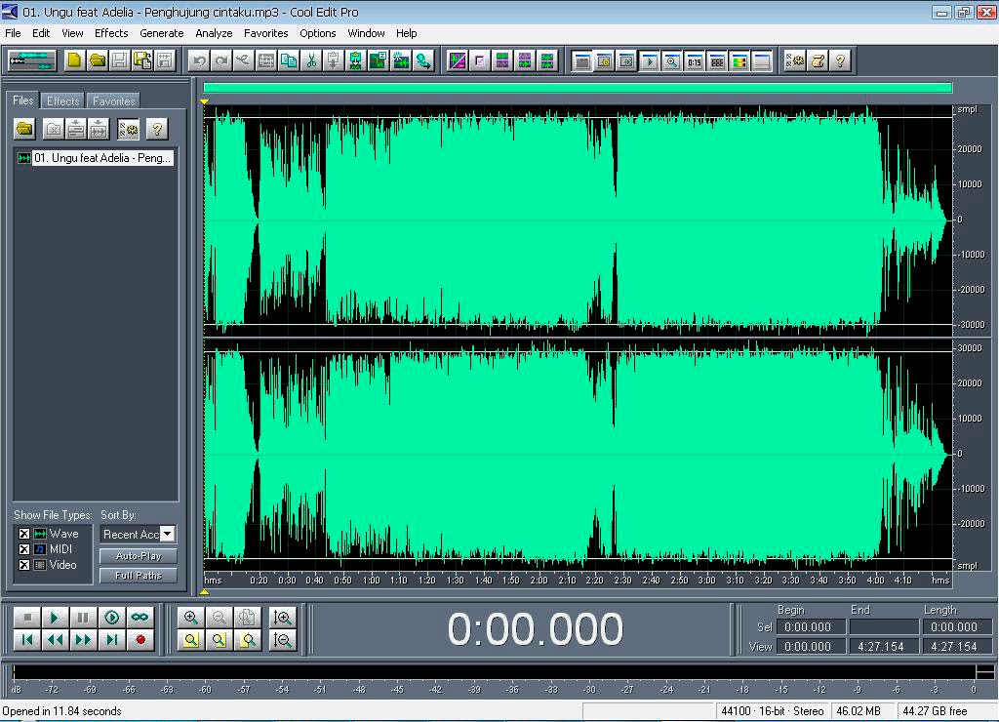This screenshot has width=999, height=722.
Task: Click the Sel Length time field
Action: (x=958, y=627)
